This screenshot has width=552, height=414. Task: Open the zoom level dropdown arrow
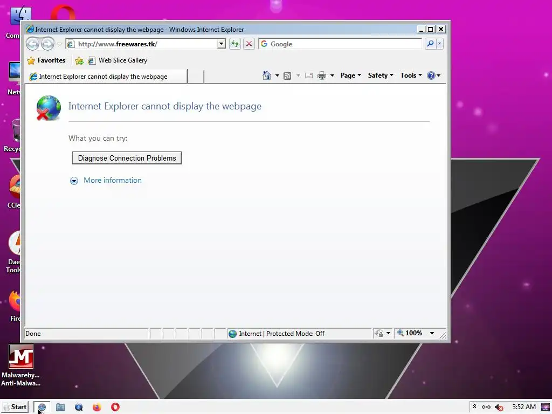pos(432,333)
